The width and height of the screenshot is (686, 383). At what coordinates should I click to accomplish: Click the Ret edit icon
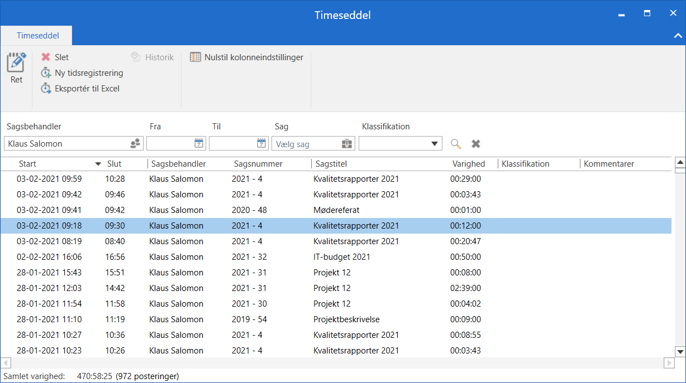coord(16,62)
